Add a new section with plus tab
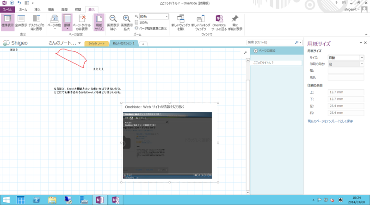 [143, 44]
